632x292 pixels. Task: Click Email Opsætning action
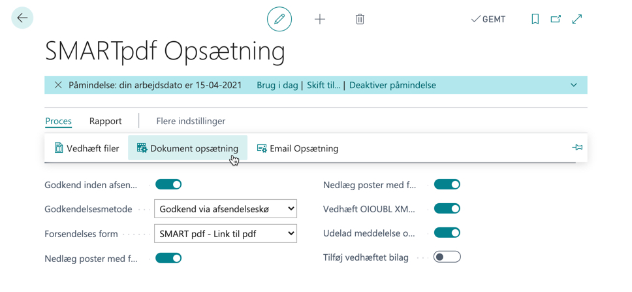coord(298,148)
